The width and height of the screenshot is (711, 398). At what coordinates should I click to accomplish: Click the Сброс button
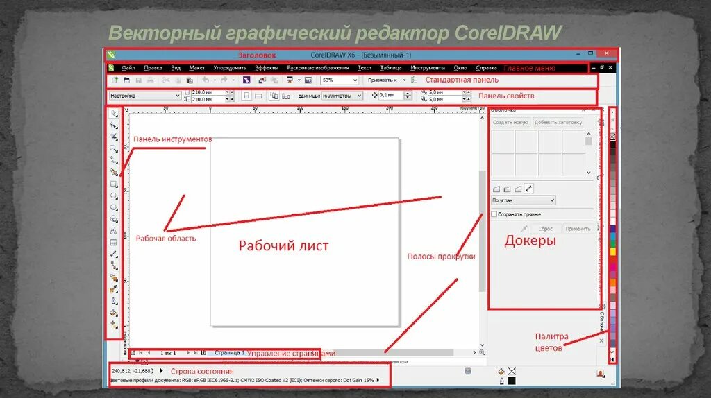coord(546,229)
